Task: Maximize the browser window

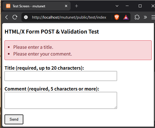Action: [140, 6]
